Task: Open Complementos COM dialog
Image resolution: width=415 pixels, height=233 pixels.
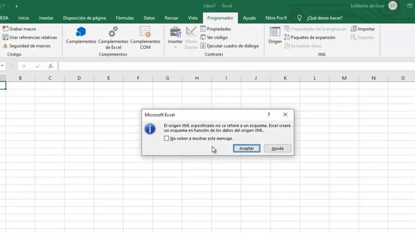Action: coord(145,38)
